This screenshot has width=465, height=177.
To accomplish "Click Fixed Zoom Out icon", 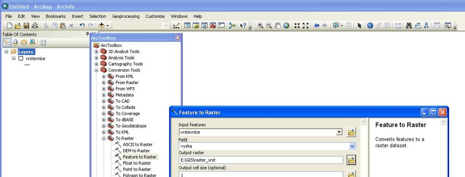I will point(305,25).
